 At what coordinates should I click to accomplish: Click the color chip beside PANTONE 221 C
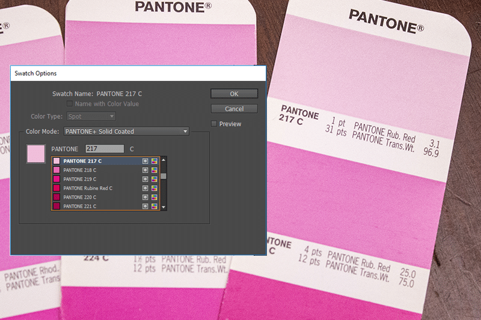pyautogui.click(x=57, y=206)
